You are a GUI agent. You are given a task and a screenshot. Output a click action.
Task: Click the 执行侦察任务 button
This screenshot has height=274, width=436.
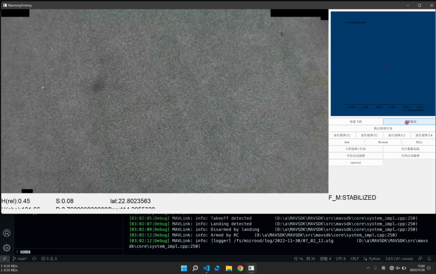point(382,128)
